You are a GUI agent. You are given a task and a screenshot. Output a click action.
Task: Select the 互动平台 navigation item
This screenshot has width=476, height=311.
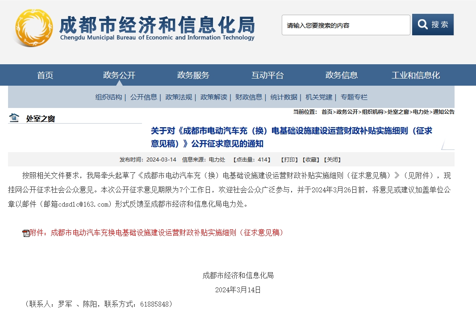tap(267, 75)
